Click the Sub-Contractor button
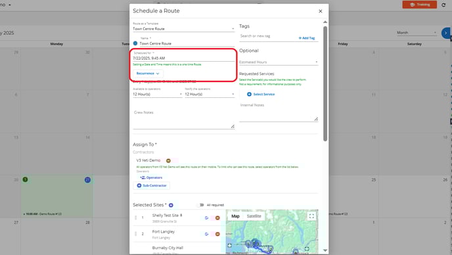 [152, 185]
